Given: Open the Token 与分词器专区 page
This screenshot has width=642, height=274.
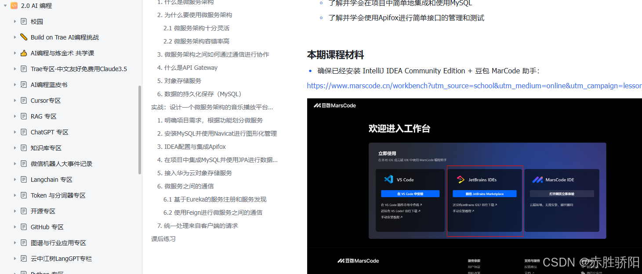Looking at the screenshot, I should click(x=58, y=195).
